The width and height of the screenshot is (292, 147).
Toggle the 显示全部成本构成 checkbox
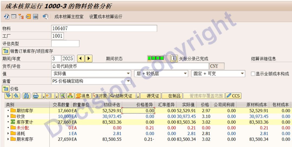click(253, 74)
